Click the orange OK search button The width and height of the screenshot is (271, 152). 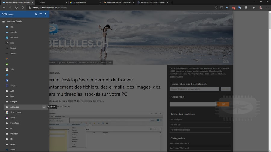tap(223, 104)
